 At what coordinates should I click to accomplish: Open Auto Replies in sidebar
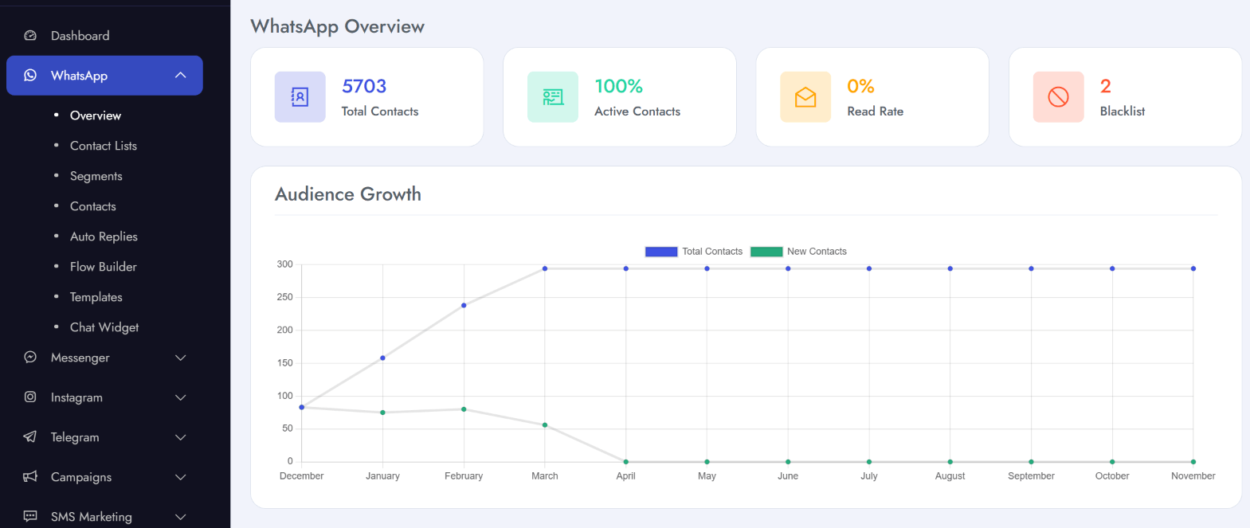coord(104,237)
